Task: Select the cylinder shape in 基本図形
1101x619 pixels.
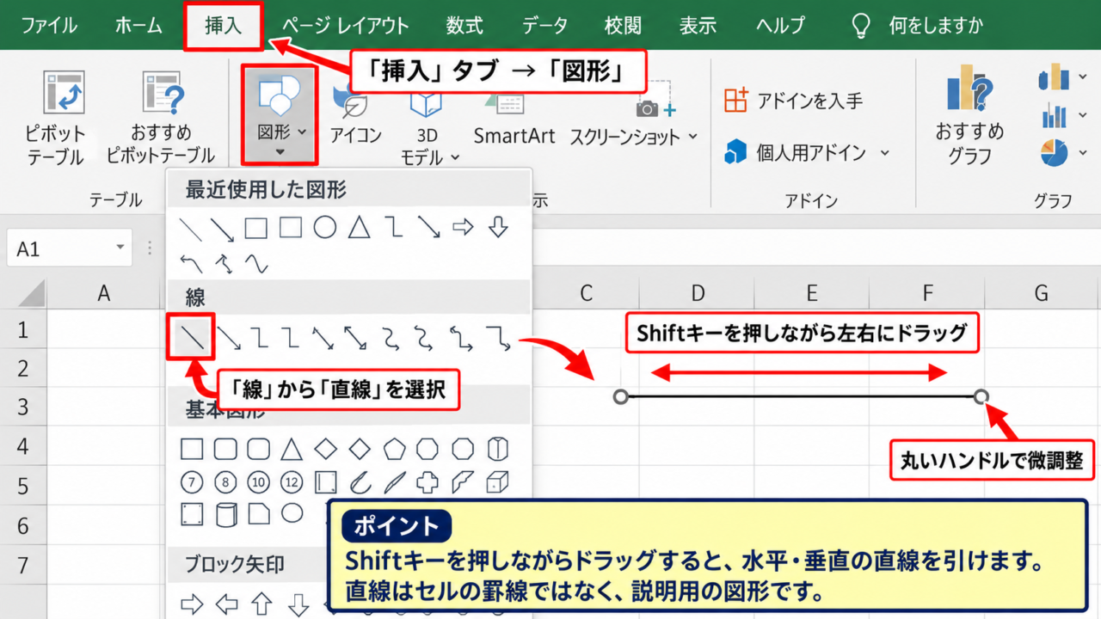Action: tap(227, 514)
